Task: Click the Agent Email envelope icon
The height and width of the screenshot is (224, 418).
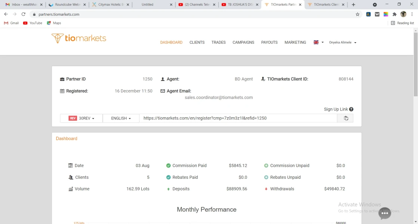Action: [163, 91]
